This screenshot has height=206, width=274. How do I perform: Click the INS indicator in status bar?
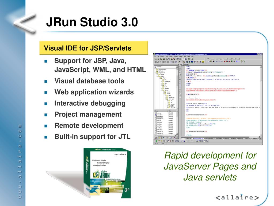tap(163, 144)
